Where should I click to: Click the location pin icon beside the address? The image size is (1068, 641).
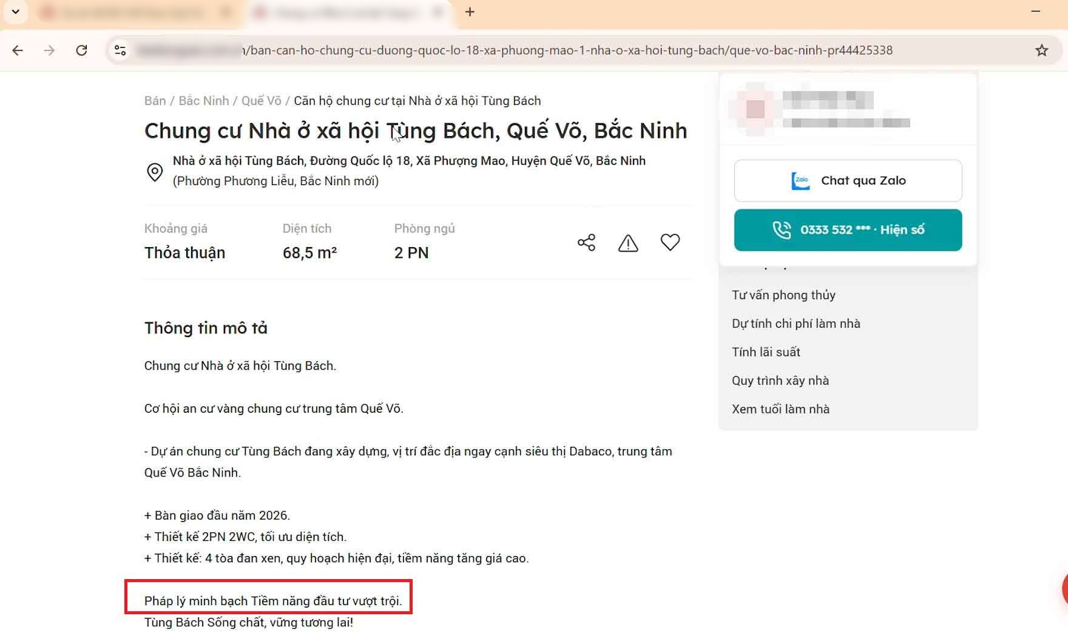tap(155, 172)
